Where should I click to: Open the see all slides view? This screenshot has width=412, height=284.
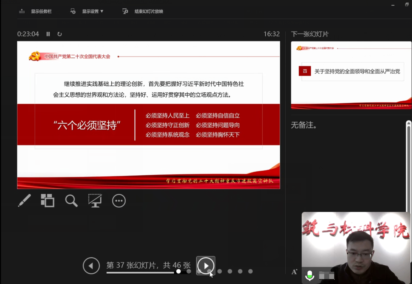[x=48, y=201]
